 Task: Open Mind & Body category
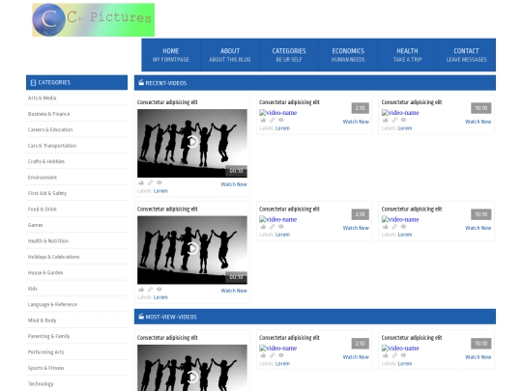[42, 321]
